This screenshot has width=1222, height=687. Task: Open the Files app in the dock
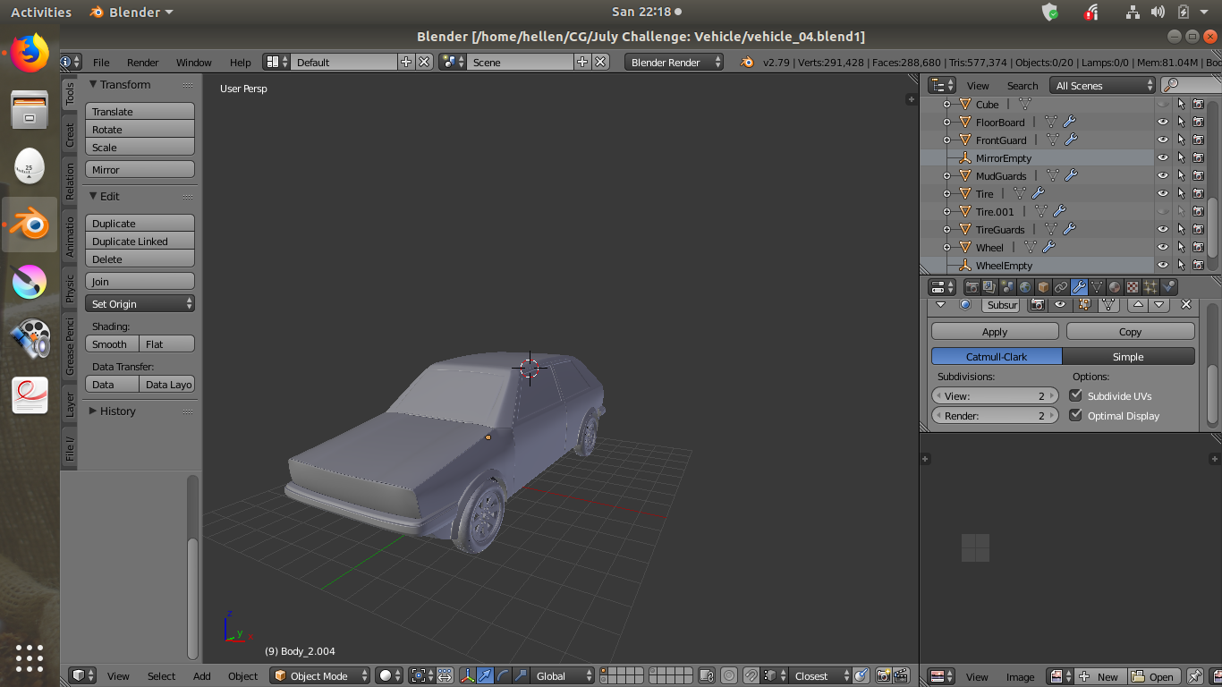[30, 110]
